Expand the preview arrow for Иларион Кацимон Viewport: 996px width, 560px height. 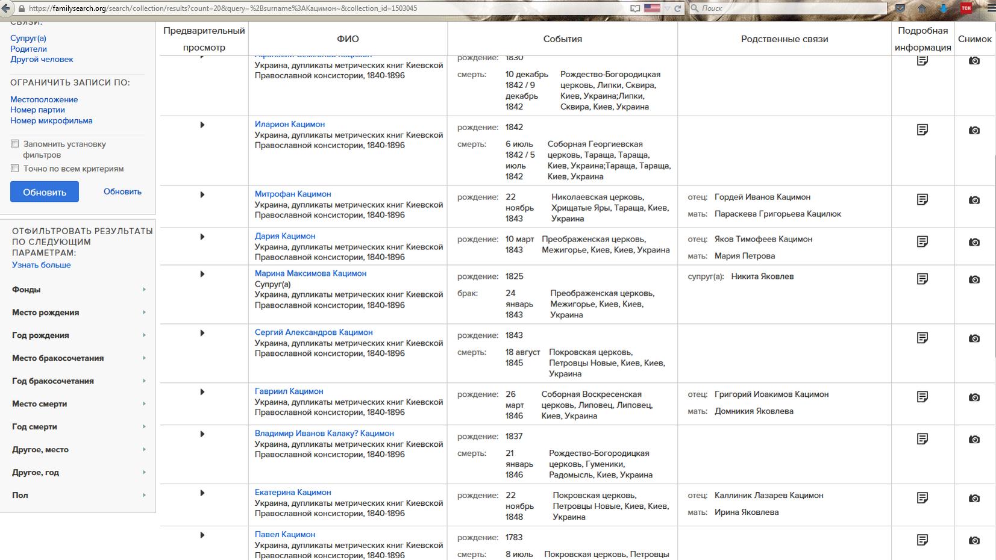[x=202, y=125]
